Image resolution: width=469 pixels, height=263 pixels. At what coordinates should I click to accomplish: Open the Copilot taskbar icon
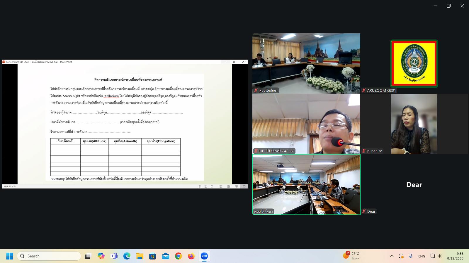(x=101, y=256)
